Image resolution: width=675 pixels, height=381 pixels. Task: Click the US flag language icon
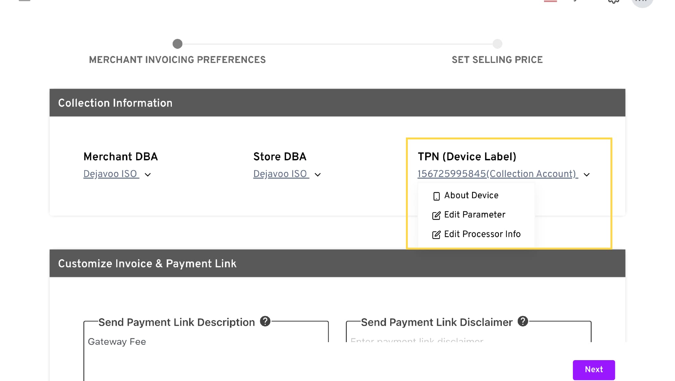[550, 1]
